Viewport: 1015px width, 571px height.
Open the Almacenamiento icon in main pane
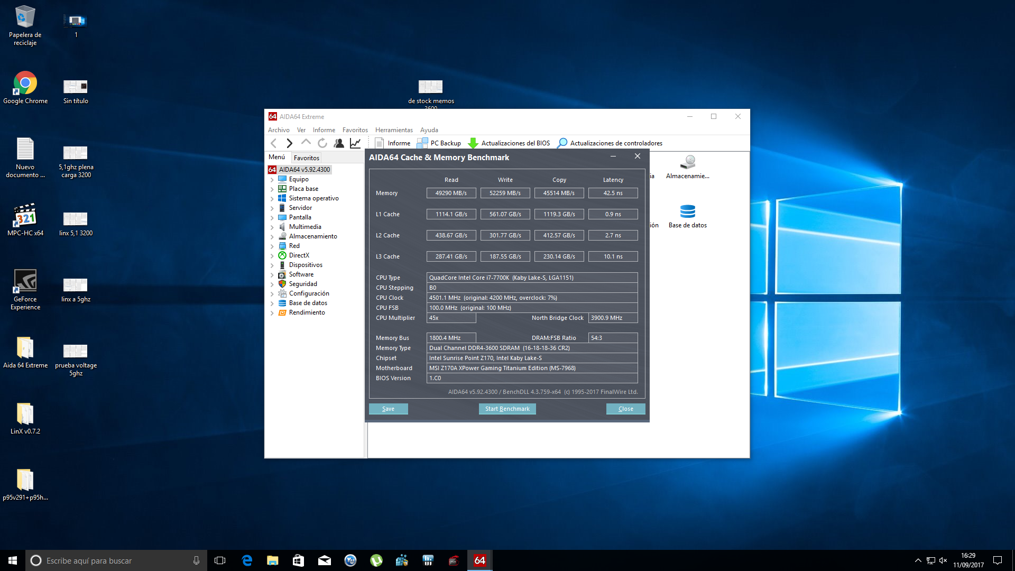[x=688, y=167]
